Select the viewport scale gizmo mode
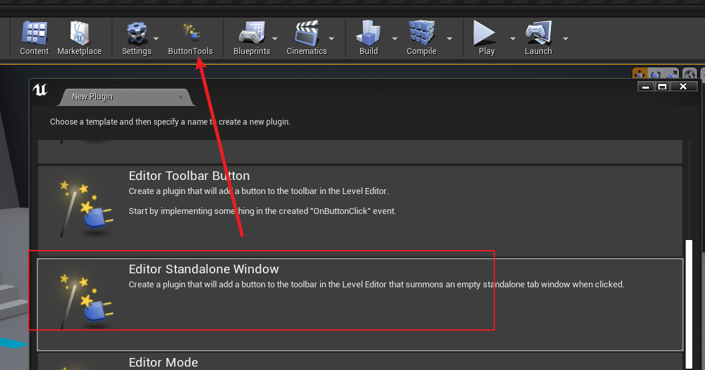 click(671, 74)
